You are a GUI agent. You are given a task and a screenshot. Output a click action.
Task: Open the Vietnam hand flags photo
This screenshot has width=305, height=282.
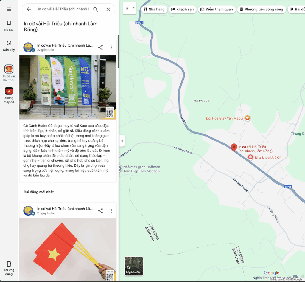[68, 250]
